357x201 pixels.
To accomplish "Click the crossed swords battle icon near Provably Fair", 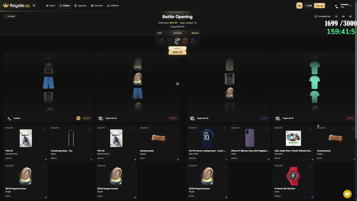I will (336, 16).
